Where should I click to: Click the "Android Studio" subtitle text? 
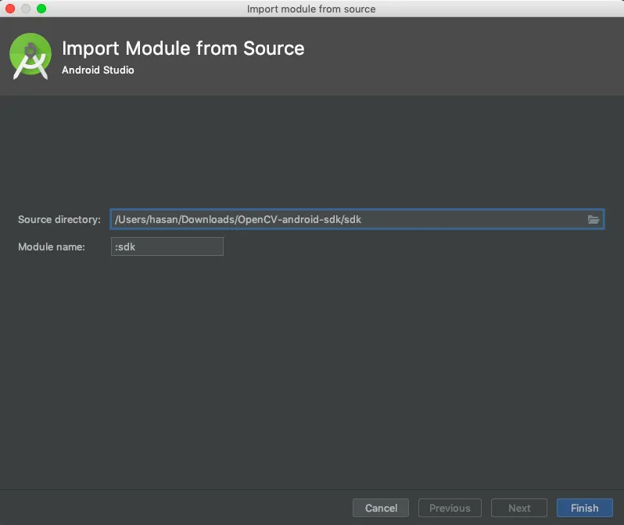98,70
